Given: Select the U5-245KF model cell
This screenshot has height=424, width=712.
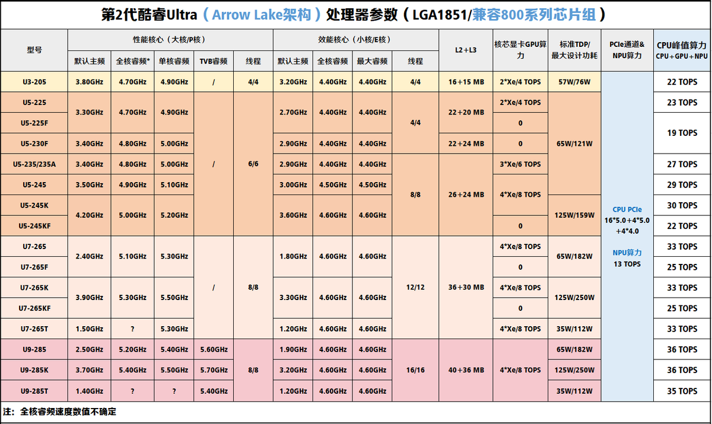Looking at the screenshot, I should click(34, 226).
